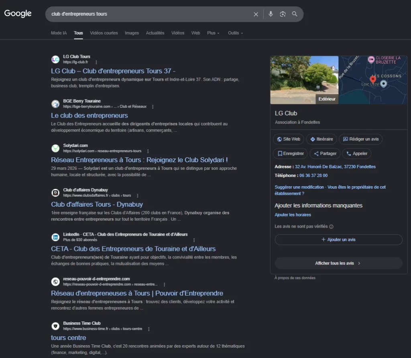
Task: Click 'Suggérer une modification' link
Action: 299,187
